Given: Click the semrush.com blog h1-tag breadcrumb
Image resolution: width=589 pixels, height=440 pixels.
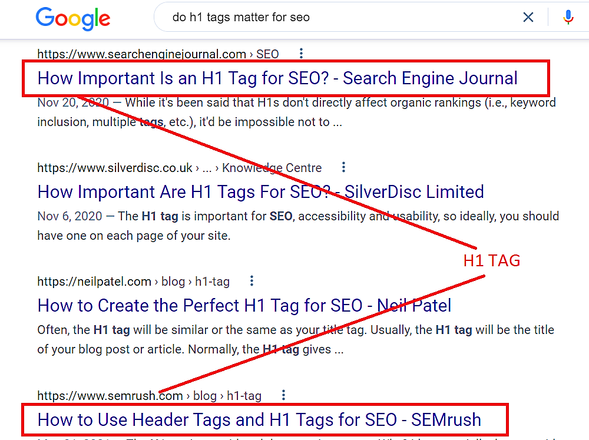Looking at the screenshot, I should tap(150, 396).
